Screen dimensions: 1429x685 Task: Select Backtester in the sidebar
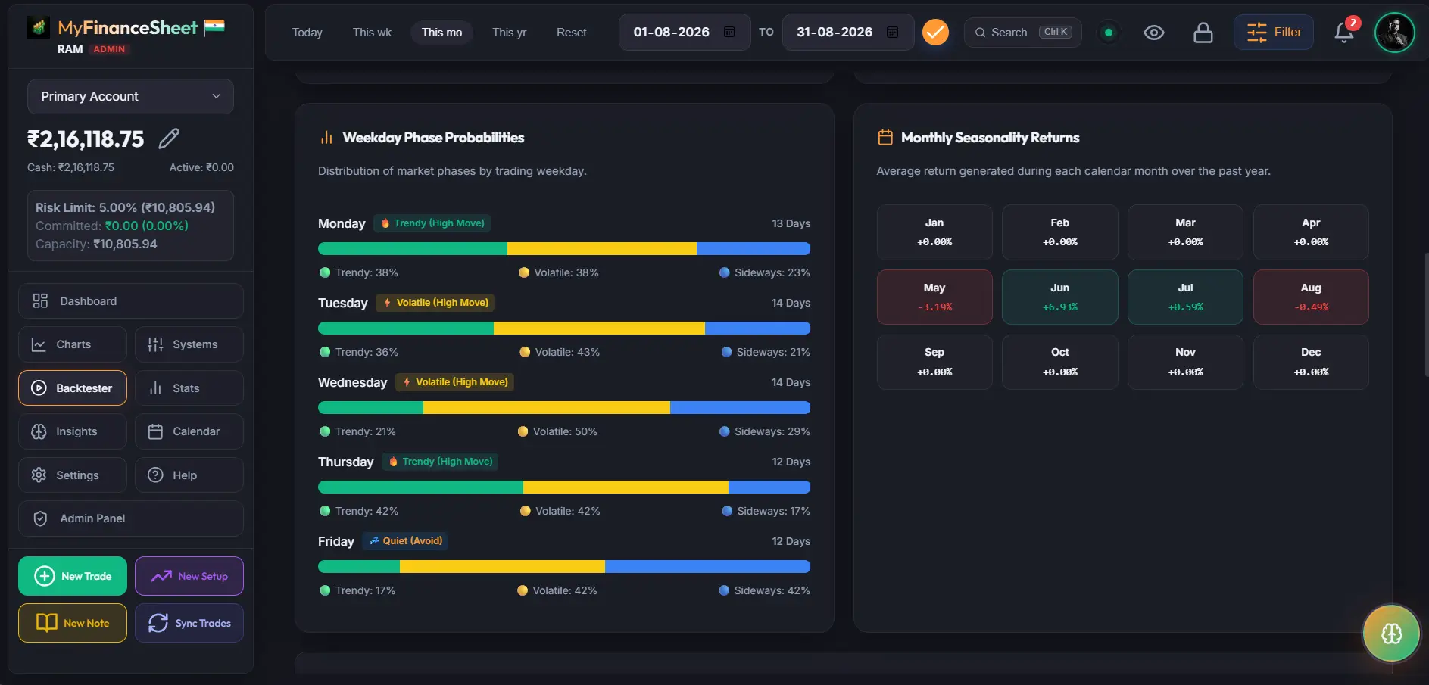(73, 388)
